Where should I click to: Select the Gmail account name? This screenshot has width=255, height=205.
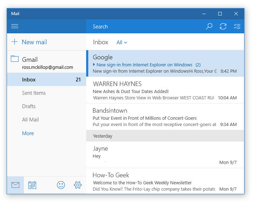[30, 59]
